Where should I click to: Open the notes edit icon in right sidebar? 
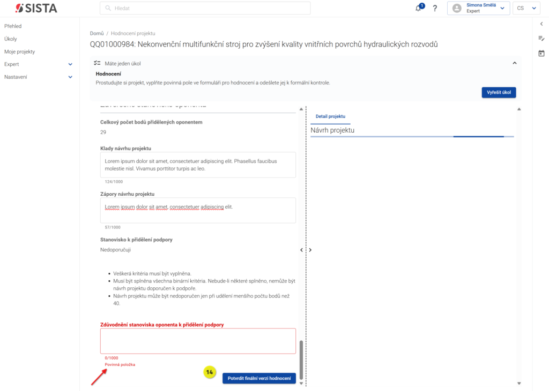coord(541,38)
